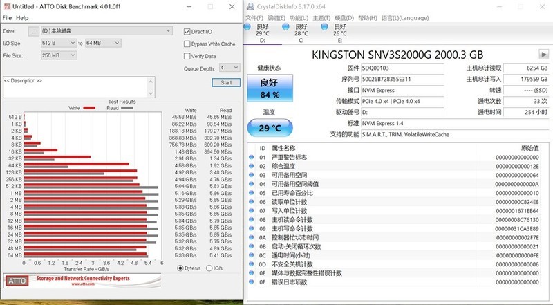
Task: Click status dot for attribute 0B
Action: pyautogui.click(x=251, y=246)
